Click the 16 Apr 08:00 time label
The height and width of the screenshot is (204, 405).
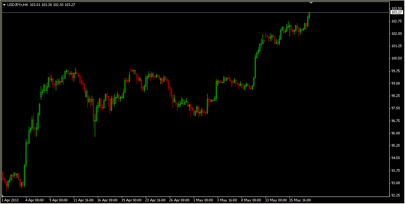click(107, 200)
